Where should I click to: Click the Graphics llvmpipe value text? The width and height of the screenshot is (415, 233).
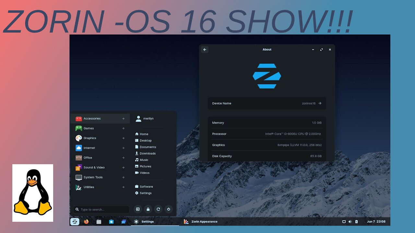300,145
